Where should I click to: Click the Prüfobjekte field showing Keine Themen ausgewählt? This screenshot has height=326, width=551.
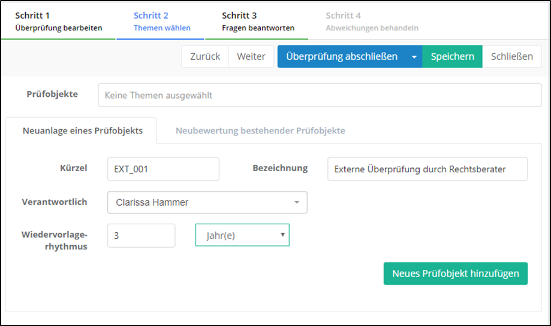click(x=319, y=95)
